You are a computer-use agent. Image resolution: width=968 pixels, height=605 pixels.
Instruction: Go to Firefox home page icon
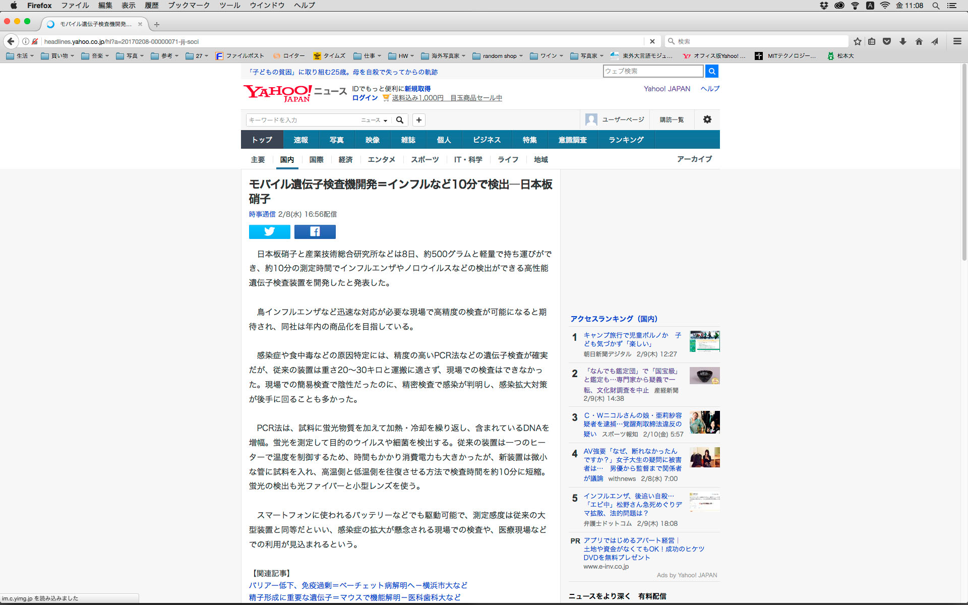point(919,41)
